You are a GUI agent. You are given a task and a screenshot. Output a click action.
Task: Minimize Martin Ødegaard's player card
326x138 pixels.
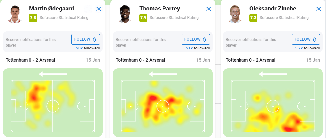click(88, 9)
